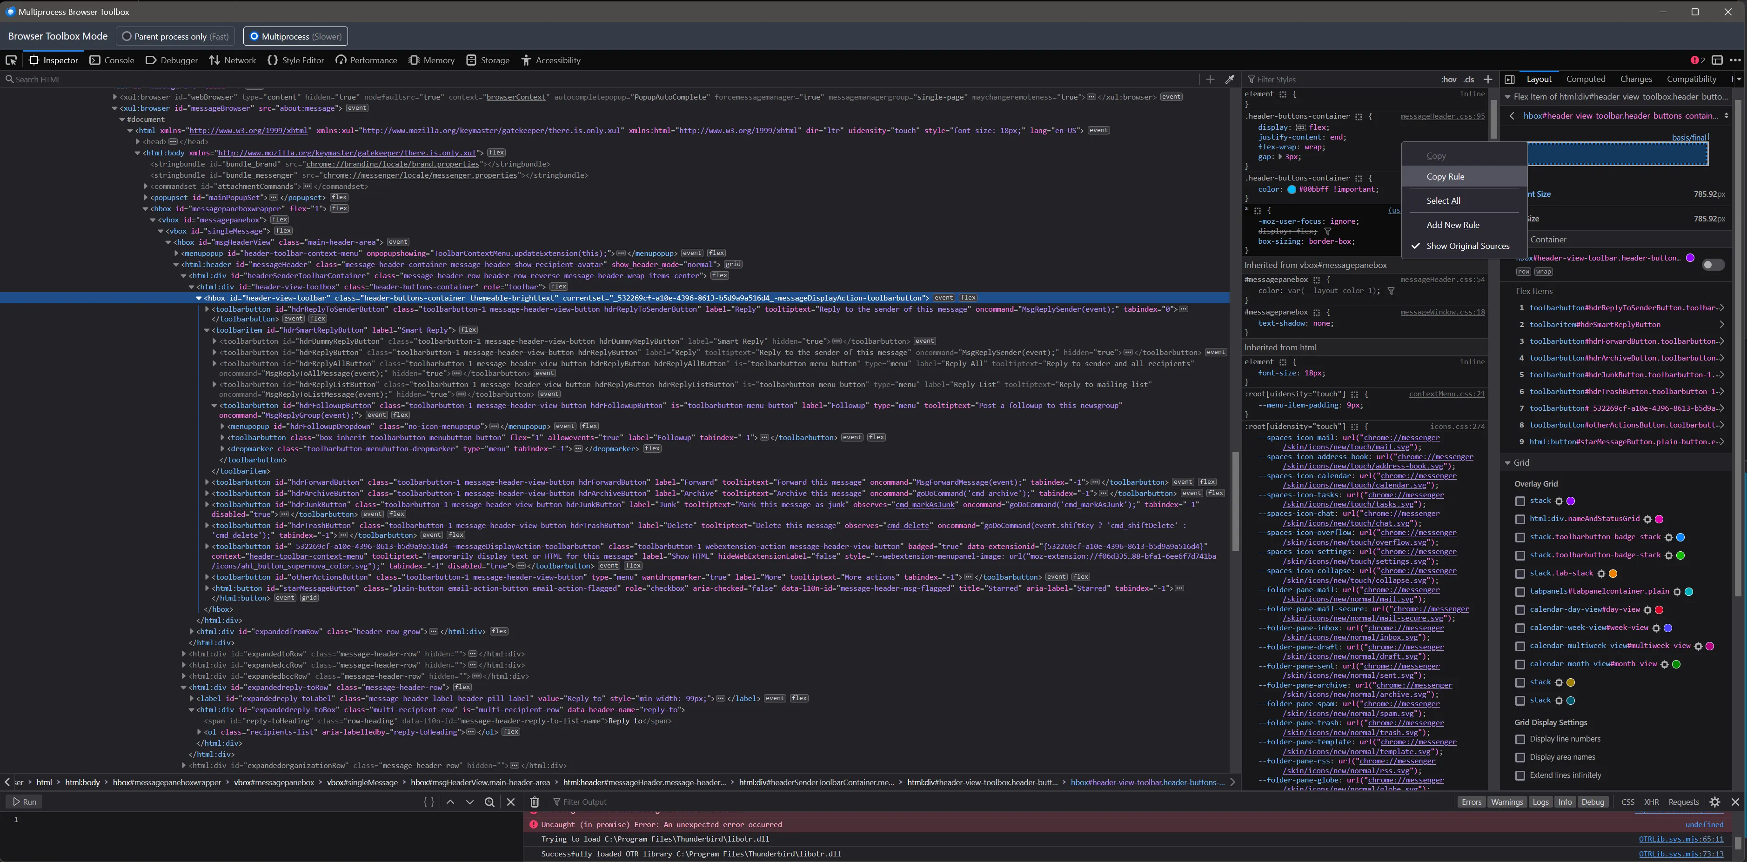Open the Console panel
The width and height of the screenshot is (1747, 862).
pyautogui.click(x=113, y=60)
